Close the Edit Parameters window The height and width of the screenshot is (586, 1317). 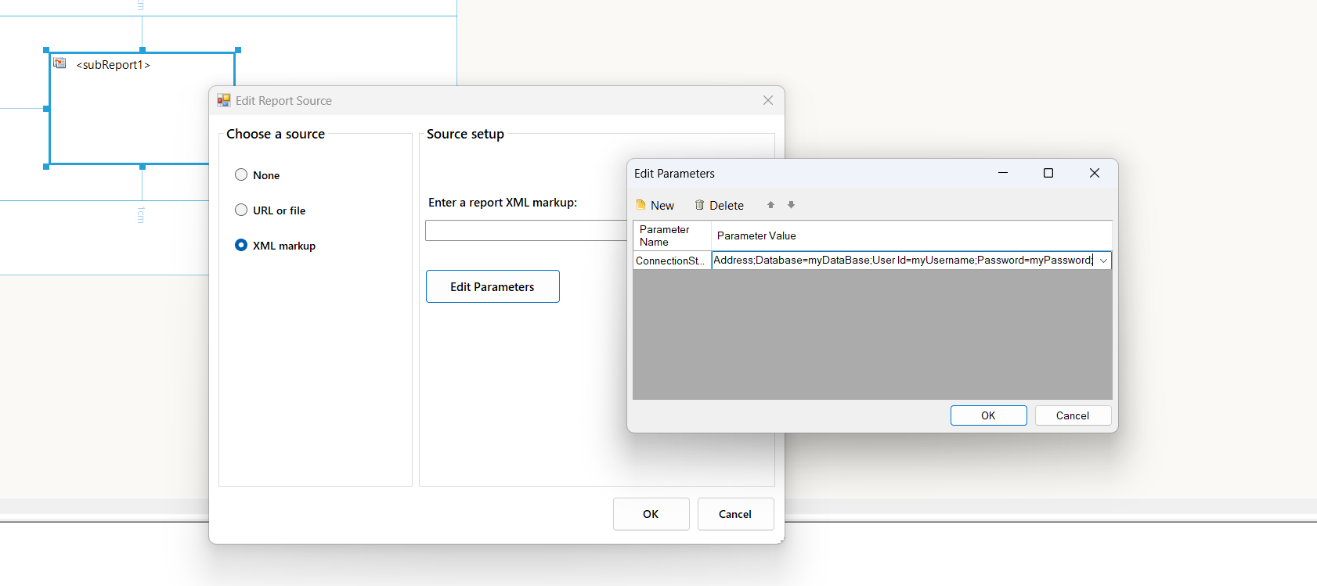pyautogui.click(x=1094, y=173)
